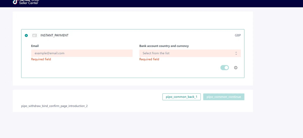Viewport: 303px width, 138px height.
Task: Click the pipo_common_continue button
Action: point(224,97)
